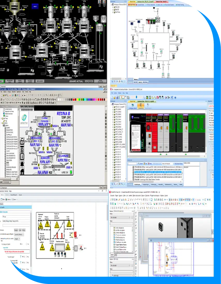Click the alarm bell icon in HMI display
The height and width of the screenshot is (284, 221).
click(x=22, y=163)
